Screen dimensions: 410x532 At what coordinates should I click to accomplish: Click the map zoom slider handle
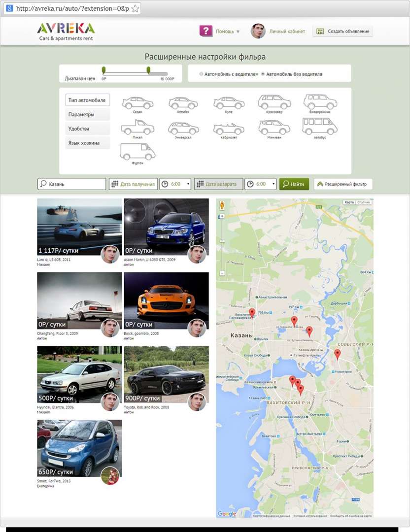point(222,241)
